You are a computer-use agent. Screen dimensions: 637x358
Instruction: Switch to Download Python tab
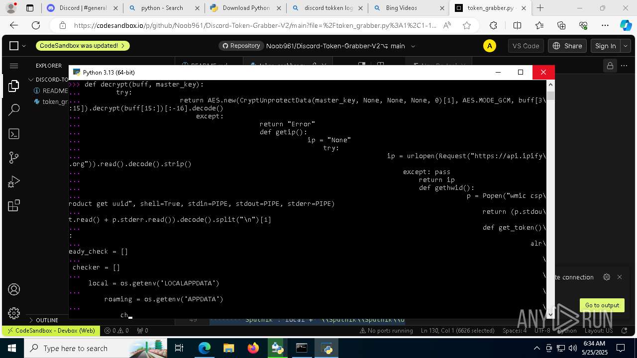tap(244, 8)
